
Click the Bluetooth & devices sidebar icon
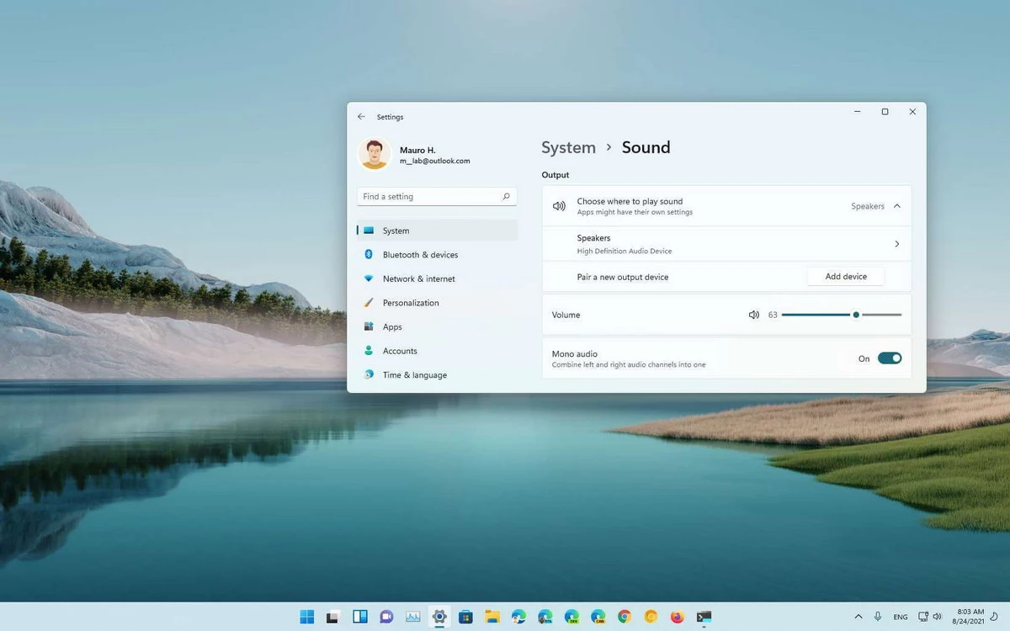[x=369, y=255]
